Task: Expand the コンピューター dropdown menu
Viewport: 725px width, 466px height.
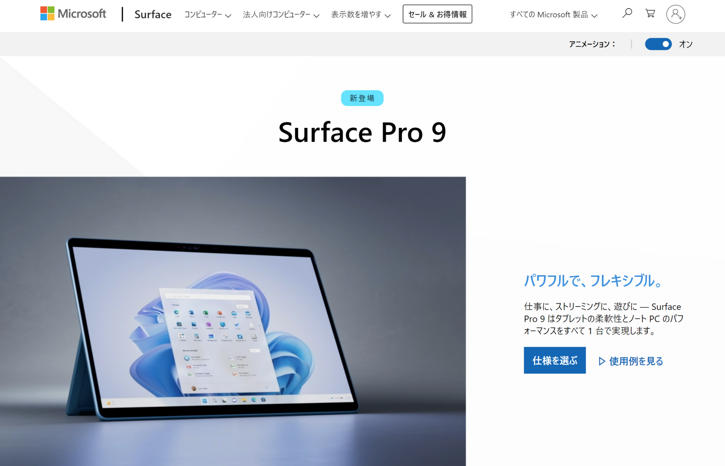Action: point(207,15)
